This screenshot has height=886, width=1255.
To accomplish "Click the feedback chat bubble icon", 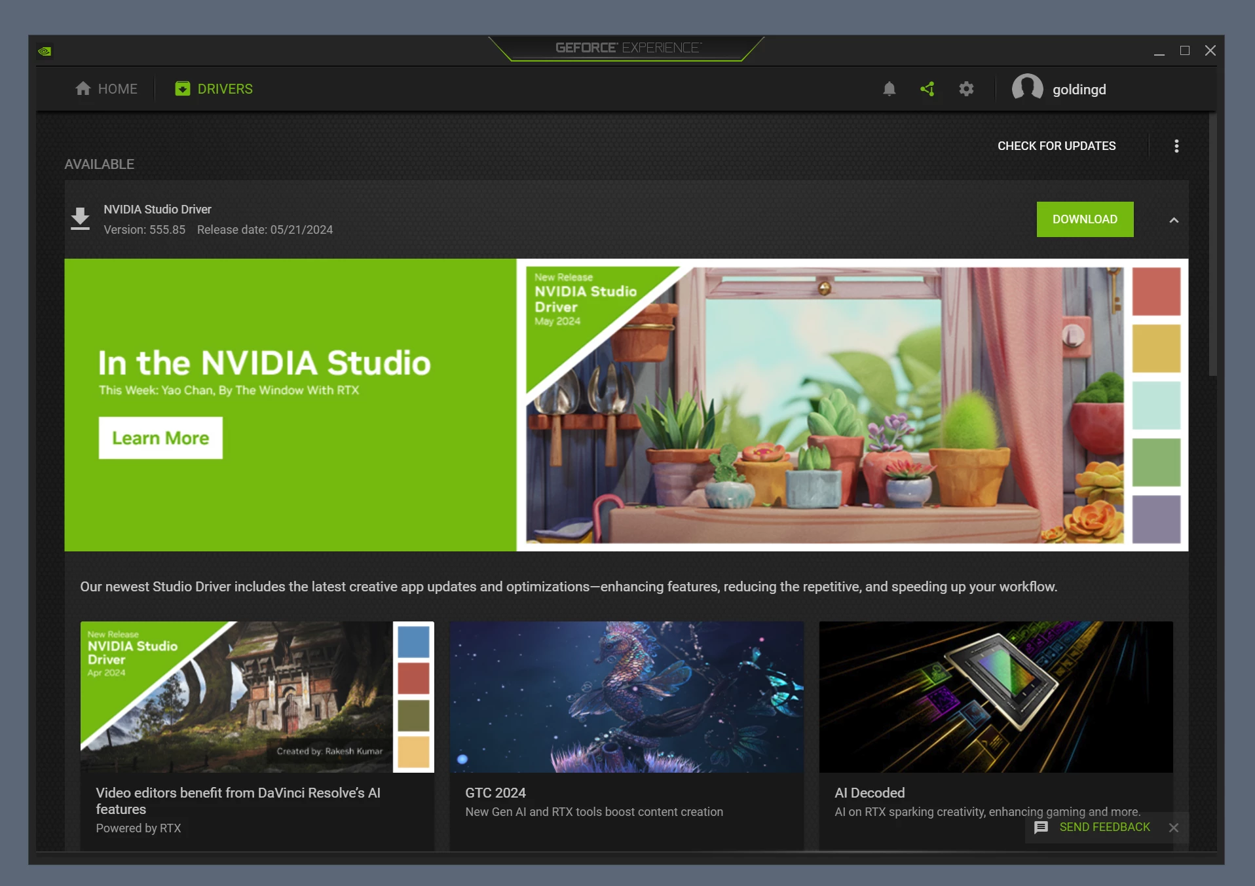I will coord(1041,827).
